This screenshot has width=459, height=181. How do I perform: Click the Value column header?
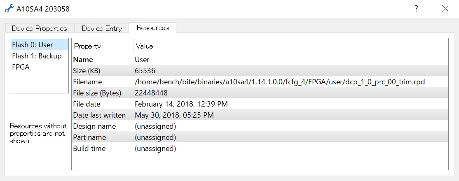[x=290, y=46]
